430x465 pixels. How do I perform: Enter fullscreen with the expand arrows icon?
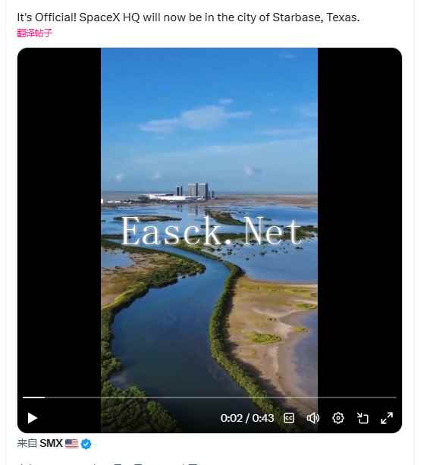[x=387, y=418]
